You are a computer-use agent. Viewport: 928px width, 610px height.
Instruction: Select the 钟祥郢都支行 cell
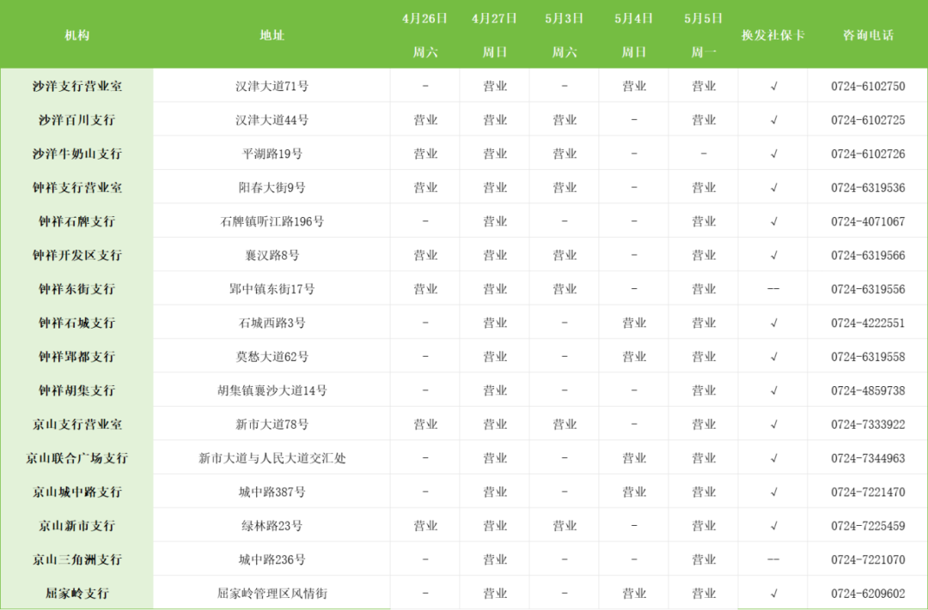77,356
